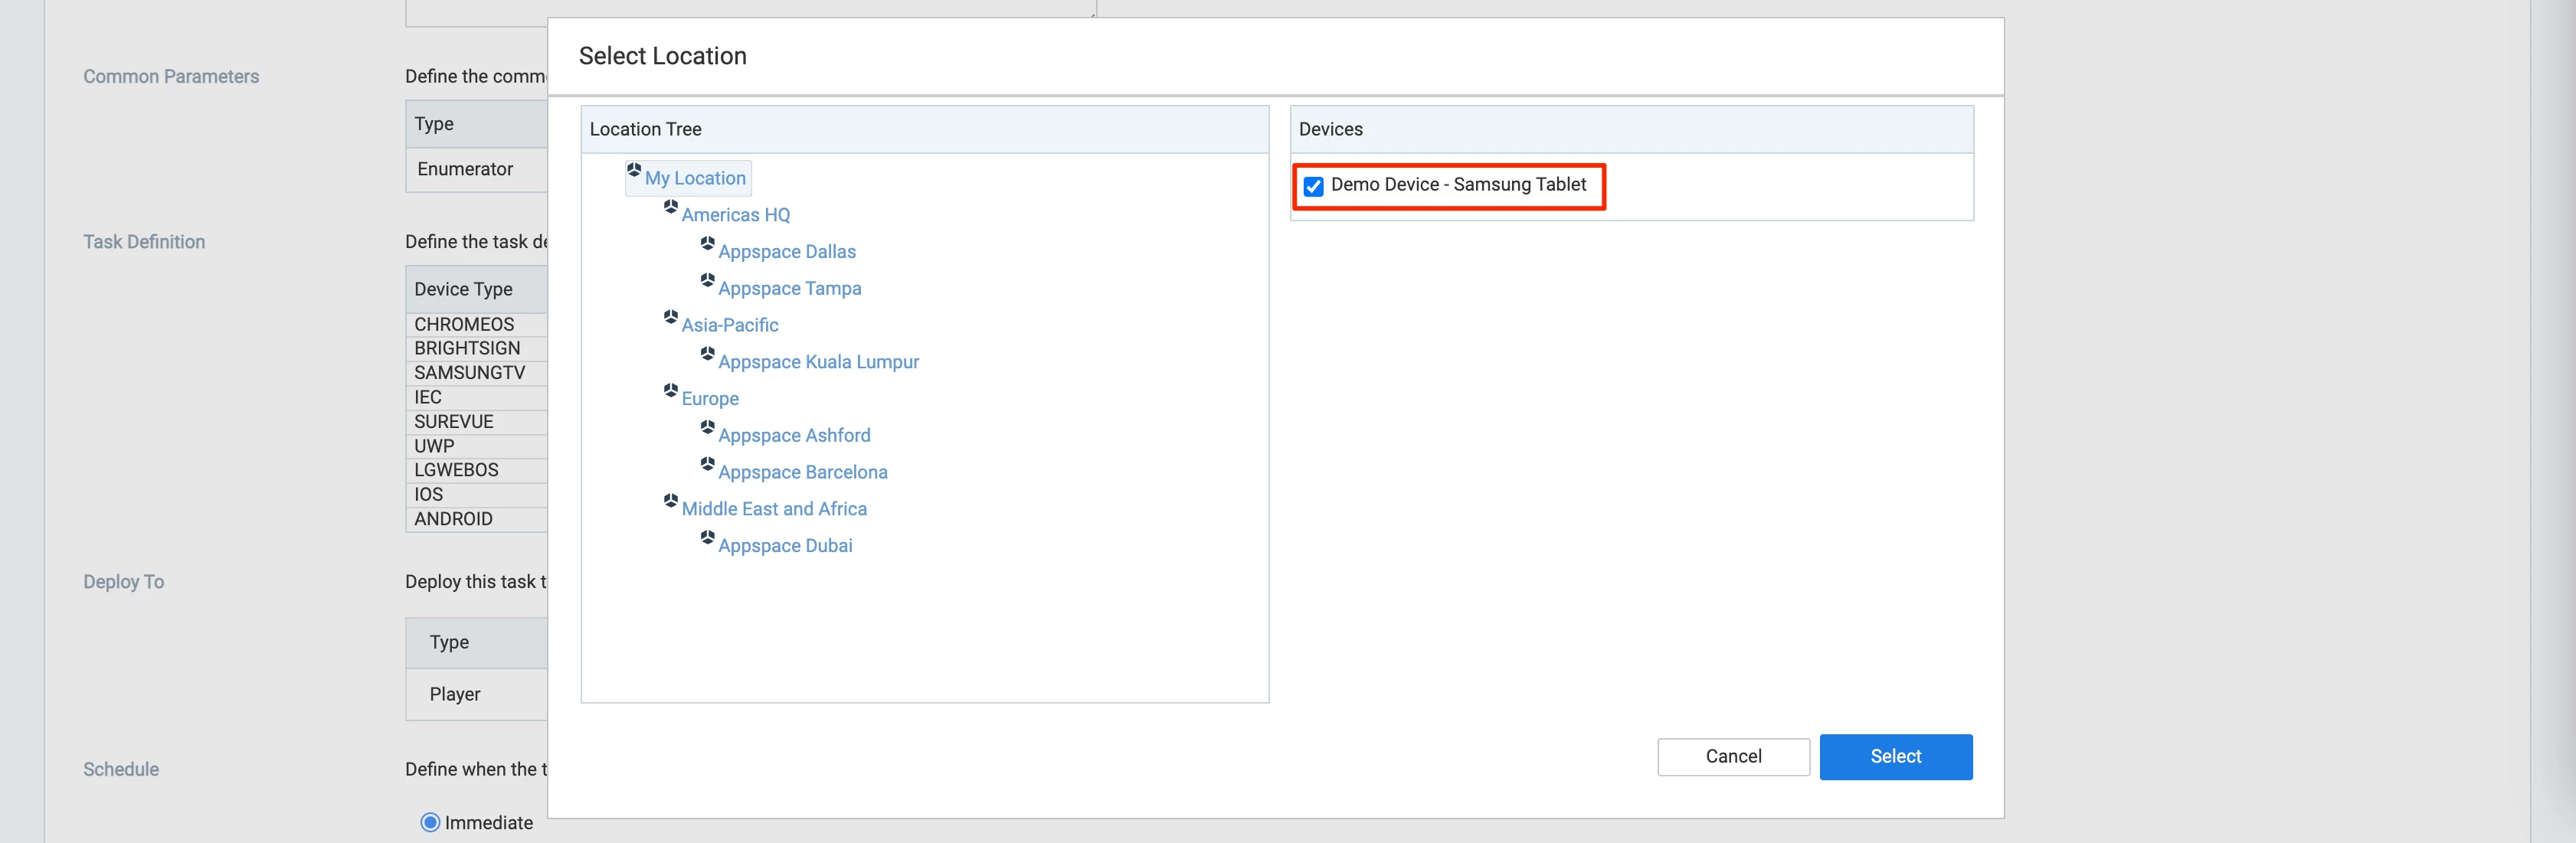Select the My Location root link
The width and height of the screenshot is (2576, 843).
[x=694, y=178]
